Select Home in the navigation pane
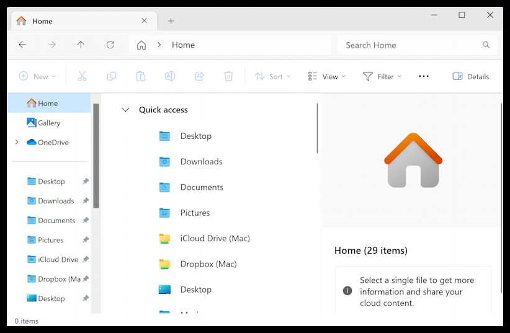 49,103
